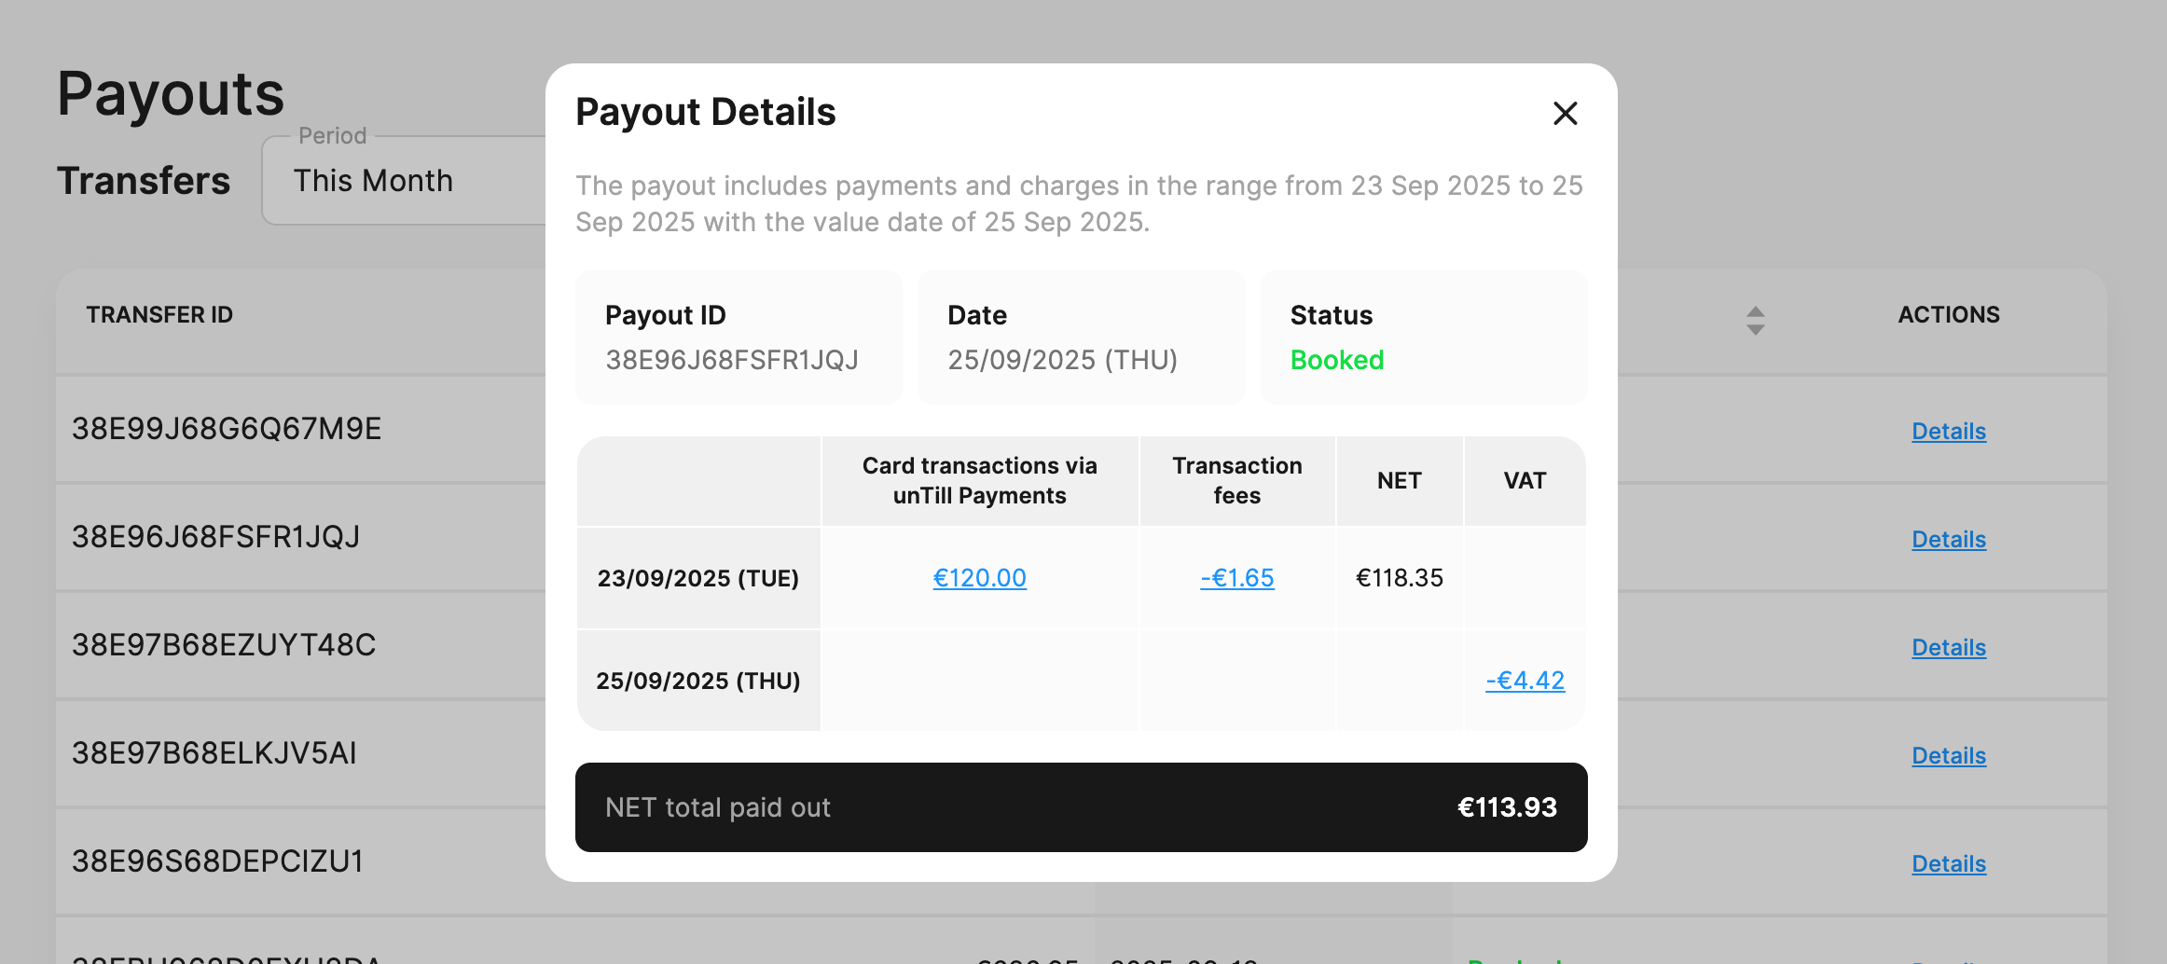Open the -€1.65 transaction fees link
The width and height of the screenshot is (2167, 964).
[x=1236, y=578]
